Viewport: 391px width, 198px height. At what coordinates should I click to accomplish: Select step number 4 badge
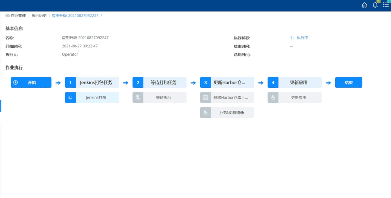[273, 82]
